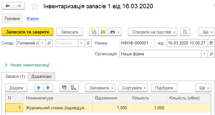Viewport: 215px width, 115px height.
Task: Click the Кількість (облік) column header
Action: click(189, 98)
